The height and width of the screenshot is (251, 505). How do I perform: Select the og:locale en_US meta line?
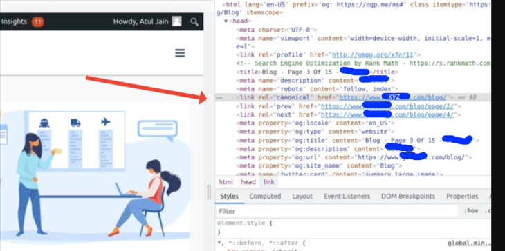[315, 123]
